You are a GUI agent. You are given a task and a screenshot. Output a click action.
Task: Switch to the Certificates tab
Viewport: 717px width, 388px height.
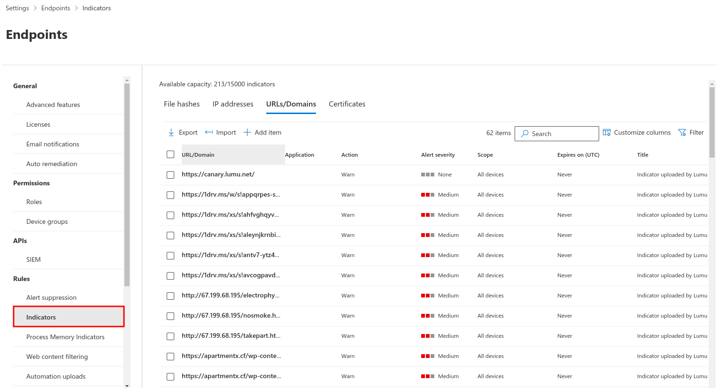pyautogui.click(x=347, y=104)
